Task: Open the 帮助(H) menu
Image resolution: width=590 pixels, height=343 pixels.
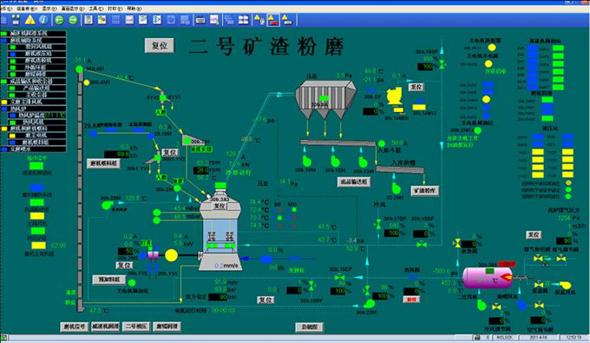Action: [x=134, y=9]
